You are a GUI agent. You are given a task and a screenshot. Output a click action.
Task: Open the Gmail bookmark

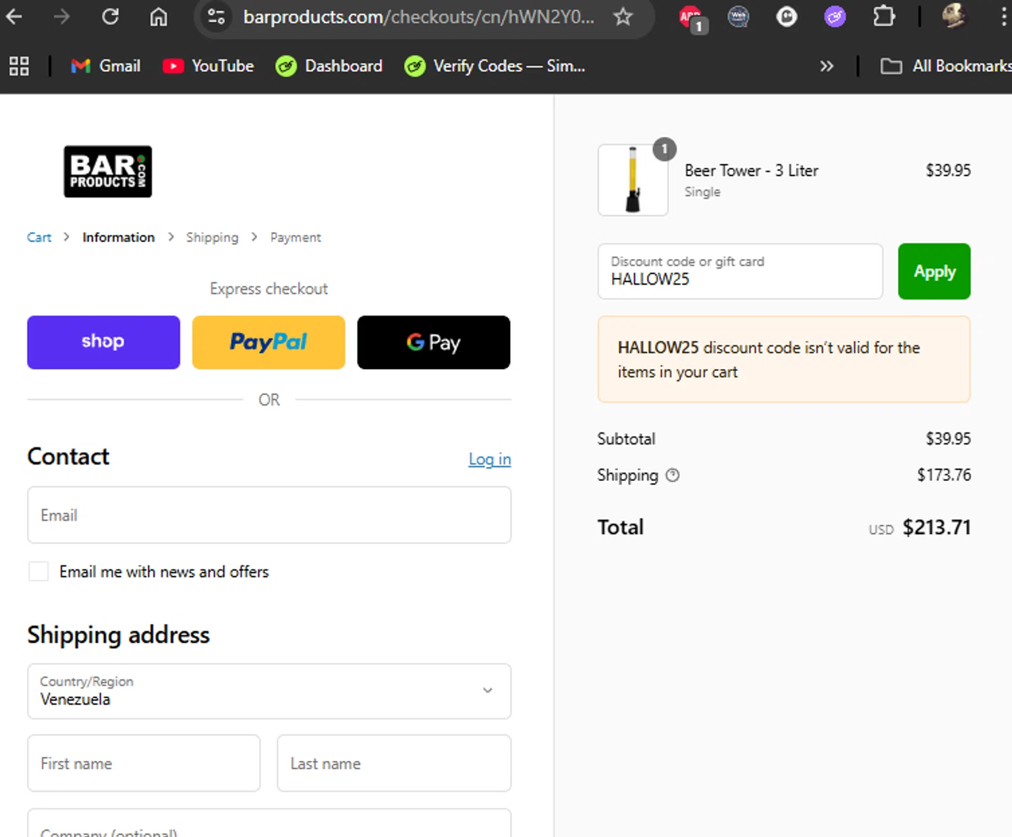pyautogui.click(x=106, y=66)
